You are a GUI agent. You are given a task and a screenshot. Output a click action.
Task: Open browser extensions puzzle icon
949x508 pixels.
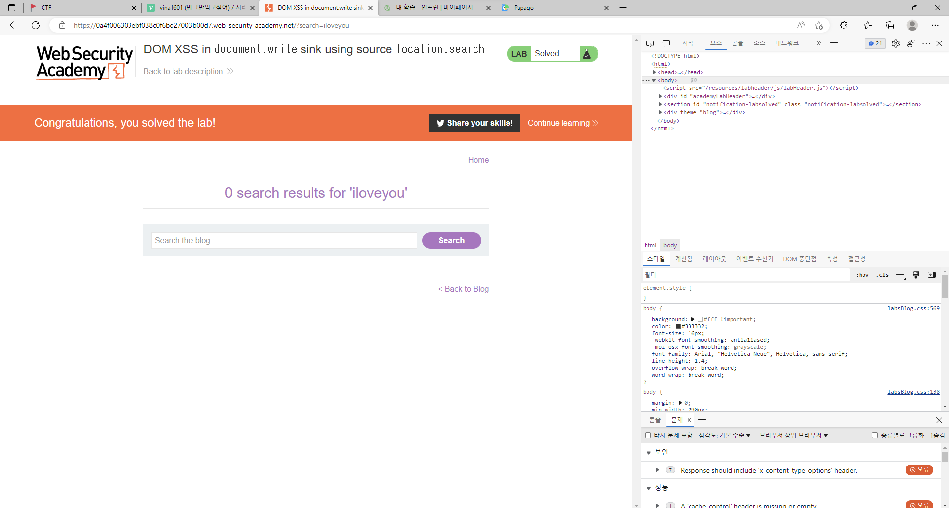844,25
